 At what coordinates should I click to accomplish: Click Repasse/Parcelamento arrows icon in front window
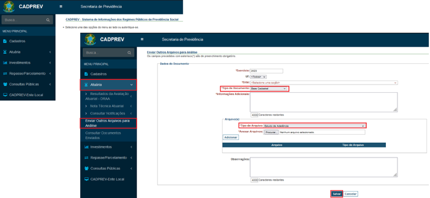pyautogui.click(x=86, y=158)
